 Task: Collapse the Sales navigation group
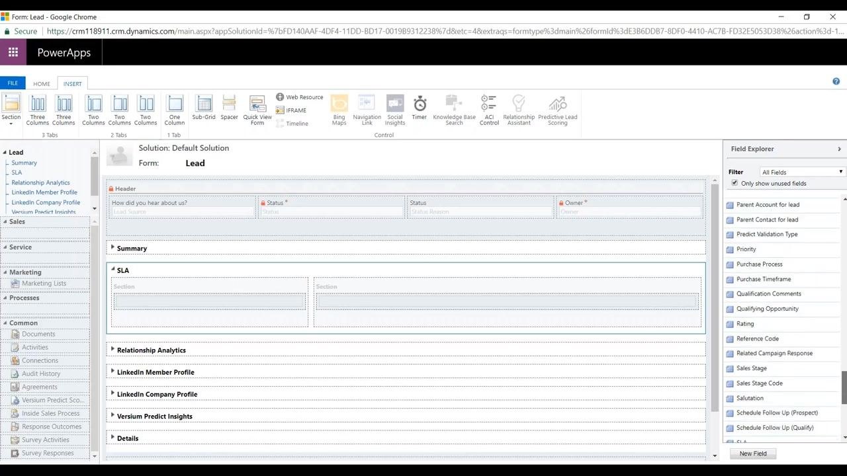[x=5, y=221]
